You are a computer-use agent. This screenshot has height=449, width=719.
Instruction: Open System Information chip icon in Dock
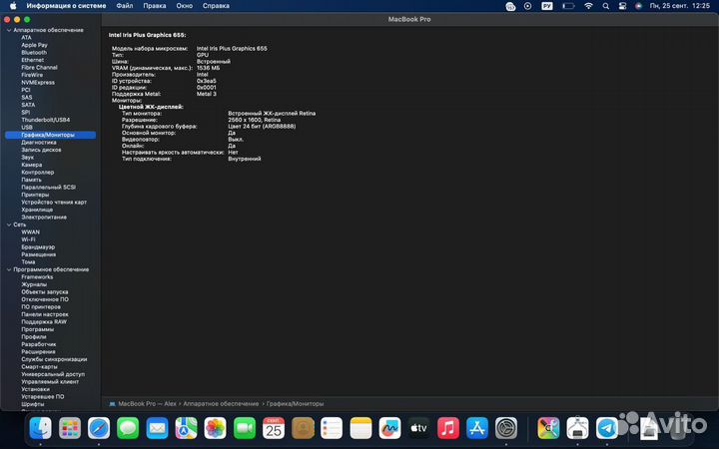click(578, 428)
